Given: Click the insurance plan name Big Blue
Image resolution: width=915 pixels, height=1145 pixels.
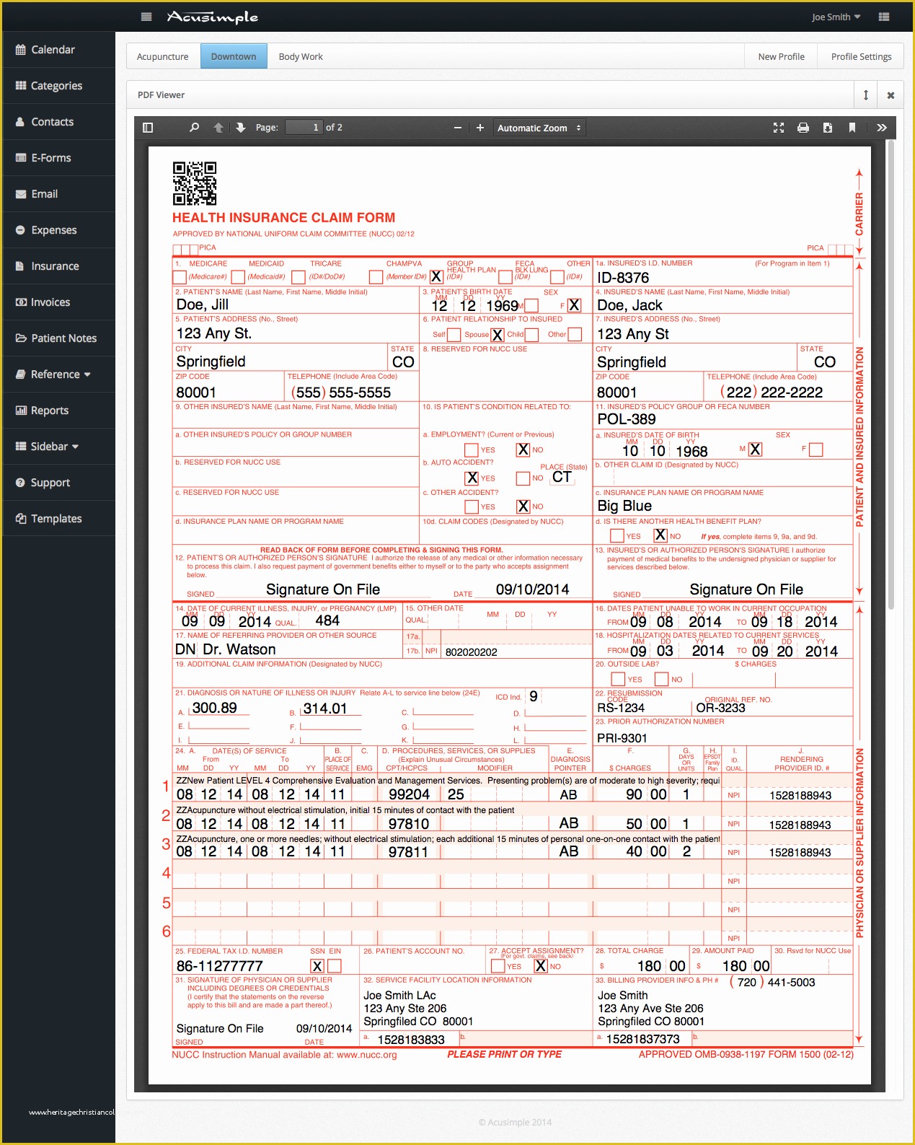Looking at the screenshot, I should [624, 506].
